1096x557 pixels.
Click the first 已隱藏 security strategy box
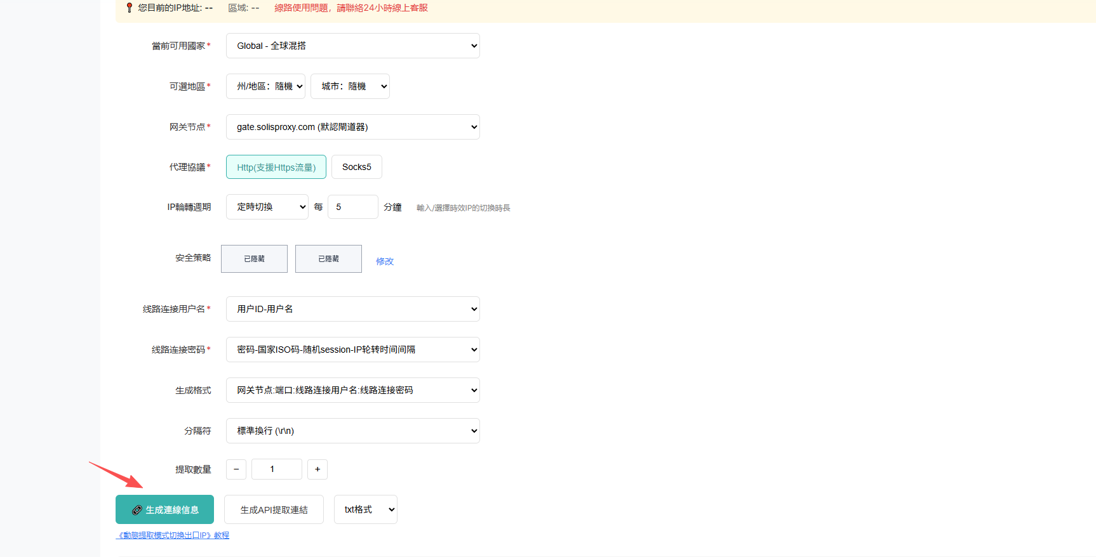[x=254, y=259]
